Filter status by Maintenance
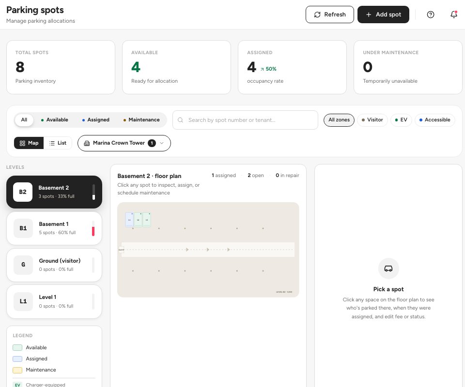This screenshot has height=387, width=465. pyautogui.click(x=141, y=119)
